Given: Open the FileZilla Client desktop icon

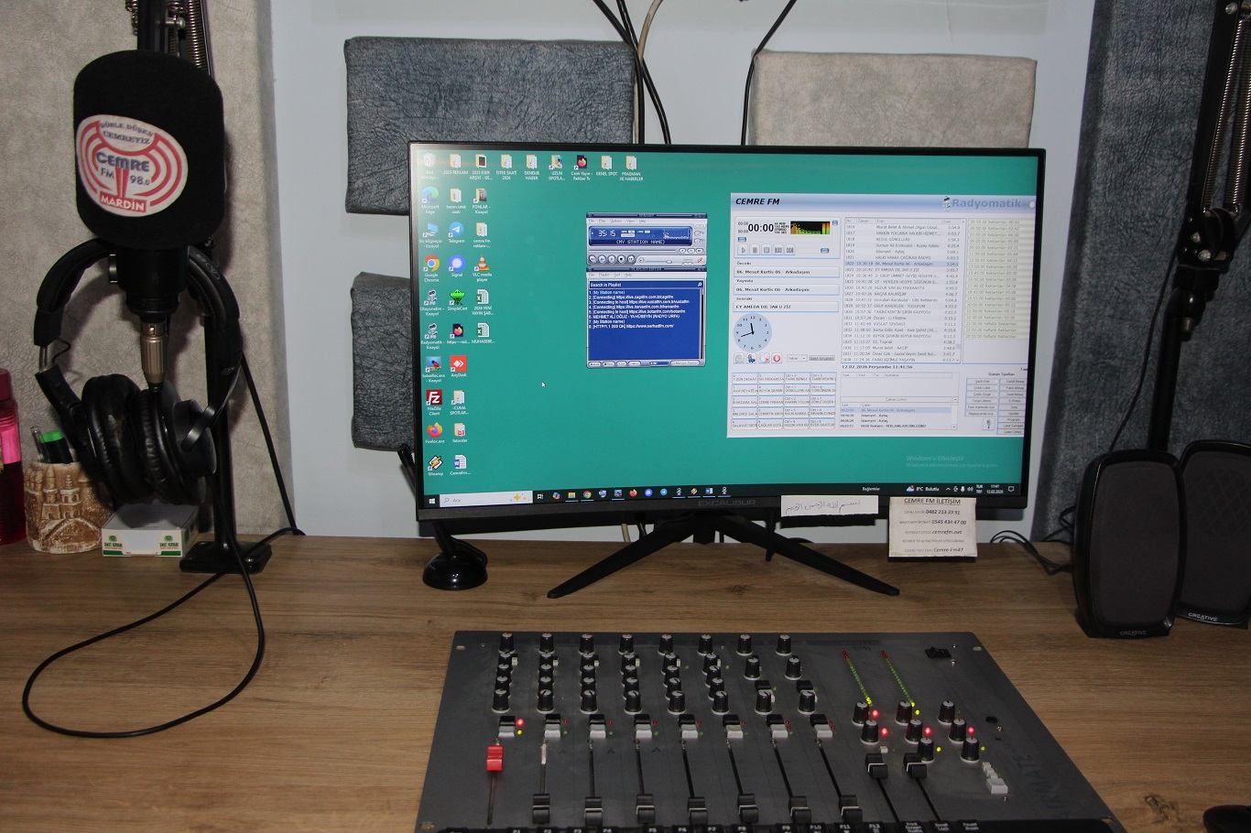Looking at the screenshot, I should [434, 398].
